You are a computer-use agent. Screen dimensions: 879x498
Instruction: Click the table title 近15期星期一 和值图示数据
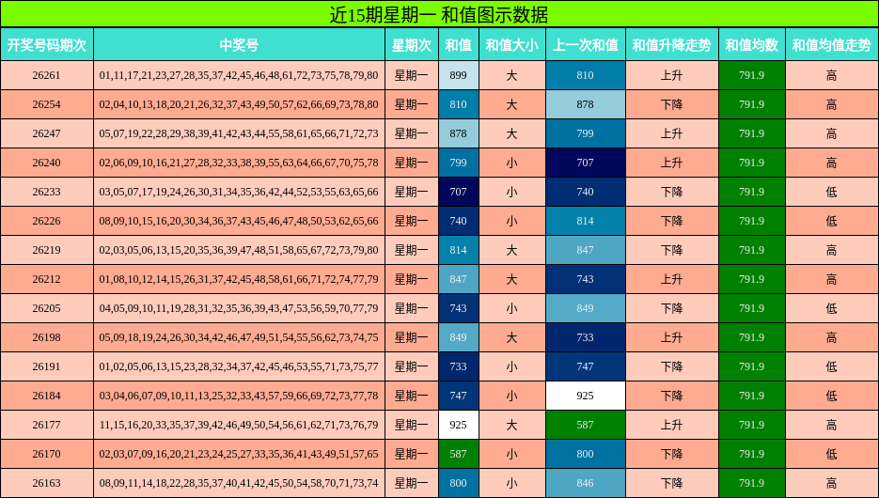pyautogui.click(x=439, y=14)
